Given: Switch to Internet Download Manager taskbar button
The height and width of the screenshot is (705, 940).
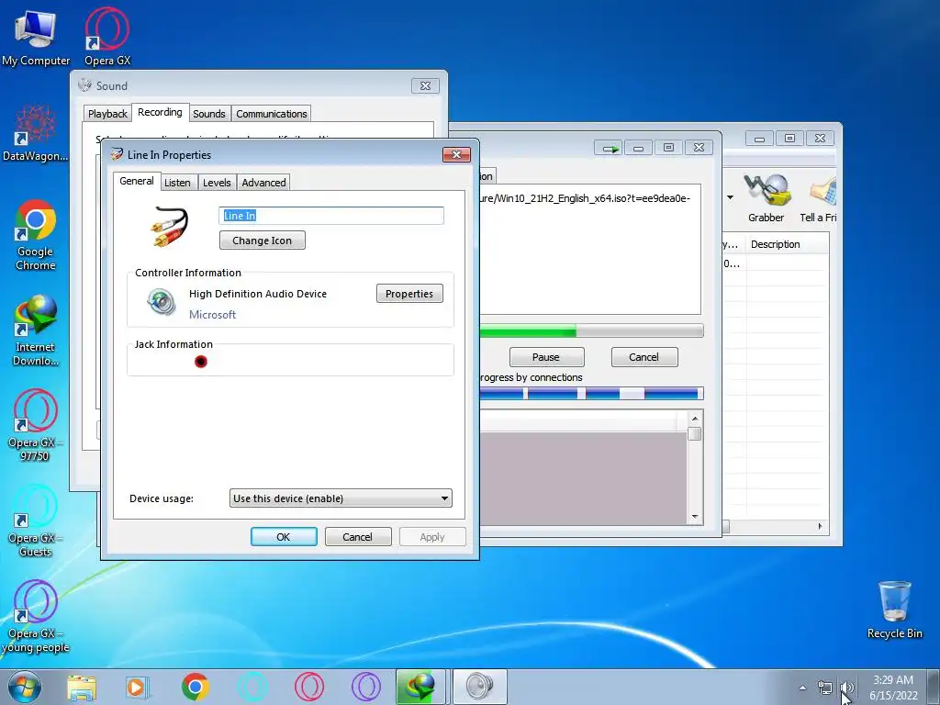Looking at the screenshot, I should 420,687.
